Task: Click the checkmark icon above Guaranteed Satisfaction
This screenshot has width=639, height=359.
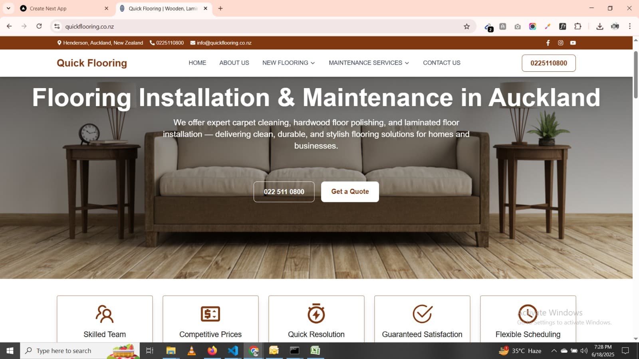Action: tap(422, 314)
